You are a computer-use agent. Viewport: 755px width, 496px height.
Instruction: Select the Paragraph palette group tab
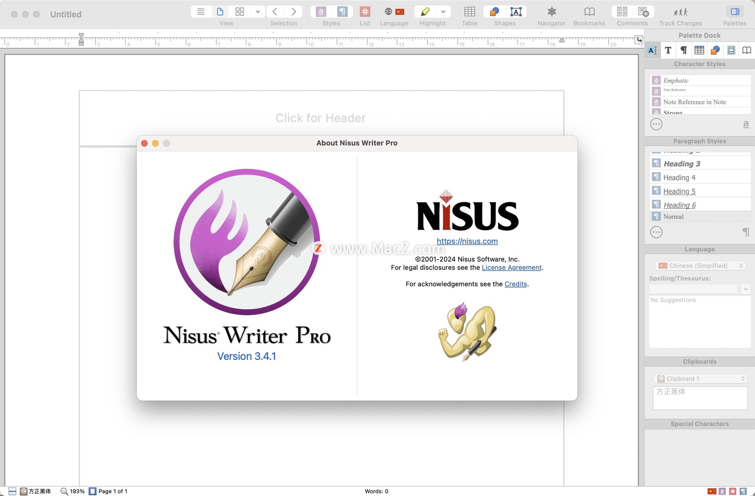(684, 50)
